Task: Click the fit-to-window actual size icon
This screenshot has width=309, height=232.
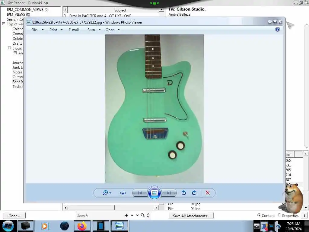Action: tap(123, 193)
